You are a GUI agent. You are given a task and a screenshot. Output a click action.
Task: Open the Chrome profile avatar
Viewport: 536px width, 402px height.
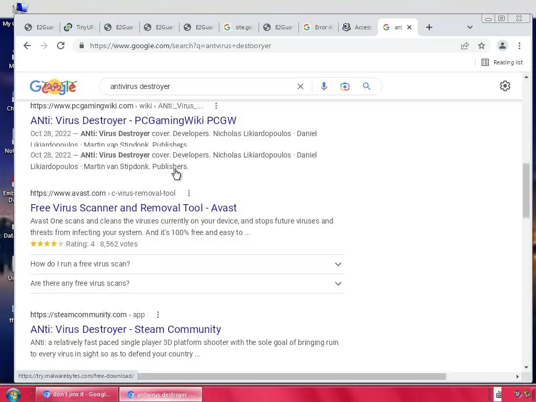502,46
